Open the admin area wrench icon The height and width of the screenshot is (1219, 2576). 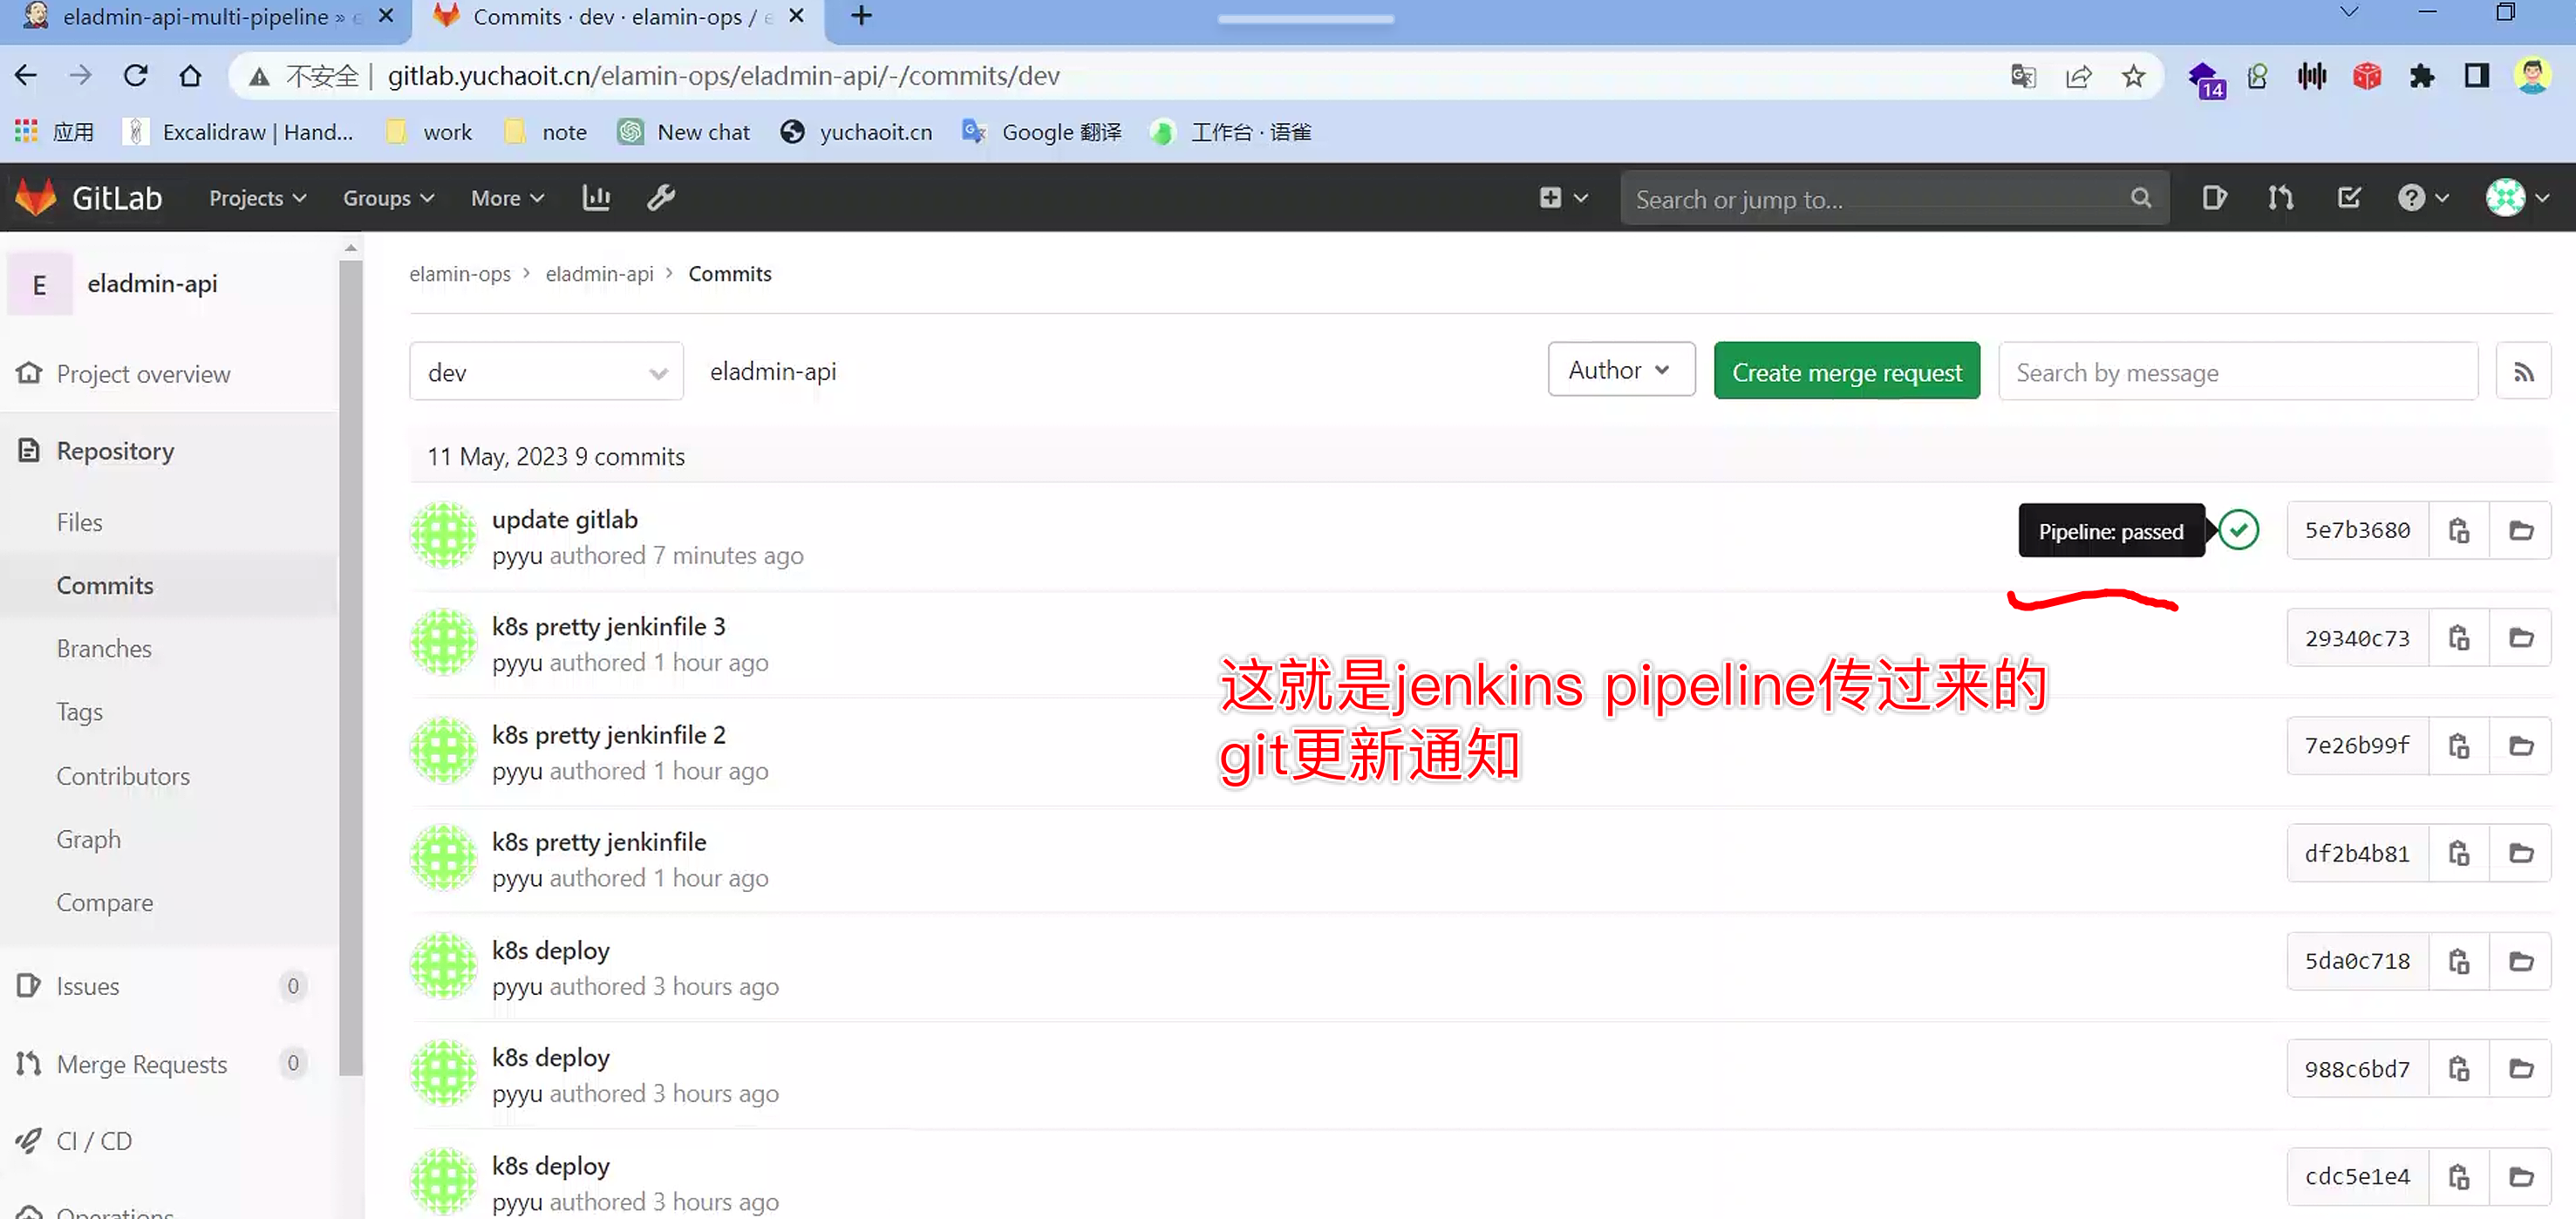point(661,198)
